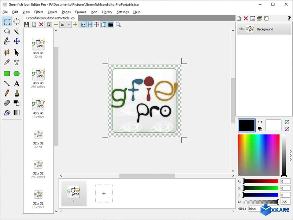Select the Background layer

pyautogui.click(x=264, y=29)
